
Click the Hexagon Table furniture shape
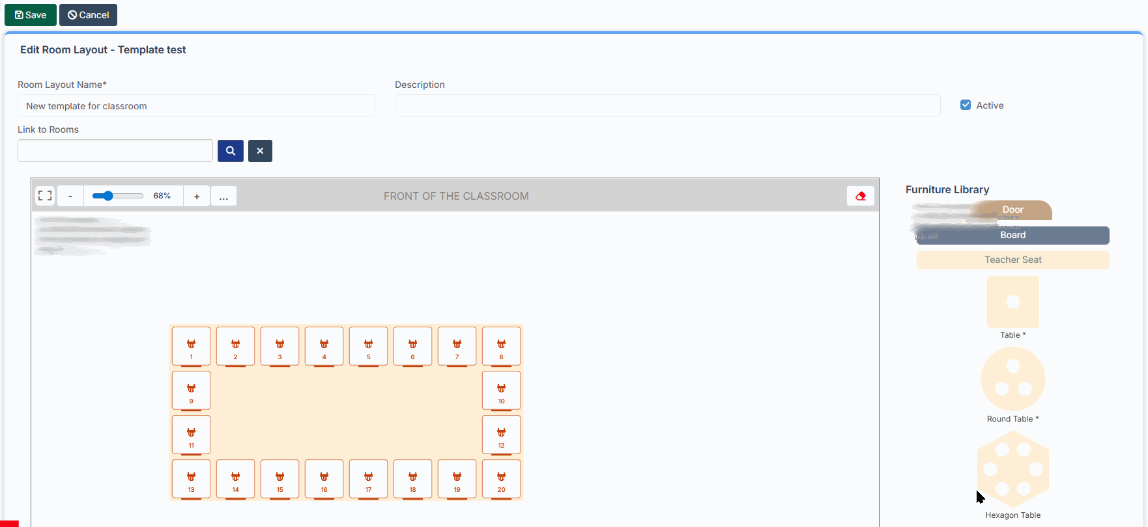point(1012,469)
